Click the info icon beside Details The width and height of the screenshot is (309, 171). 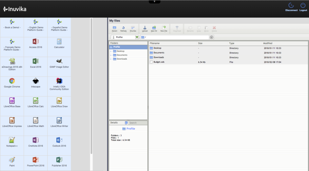(126, 123)
